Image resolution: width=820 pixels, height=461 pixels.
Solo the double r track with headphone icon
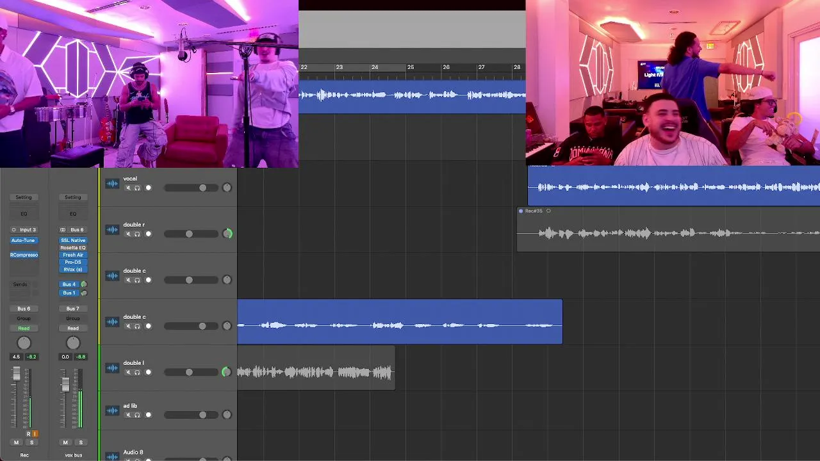(x=137, y=234)
